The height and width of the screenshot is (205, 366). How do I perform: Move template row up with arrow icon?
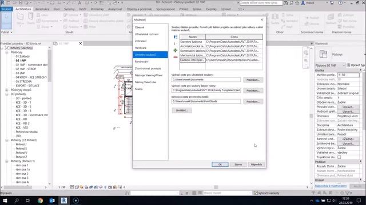click(176, 37)
